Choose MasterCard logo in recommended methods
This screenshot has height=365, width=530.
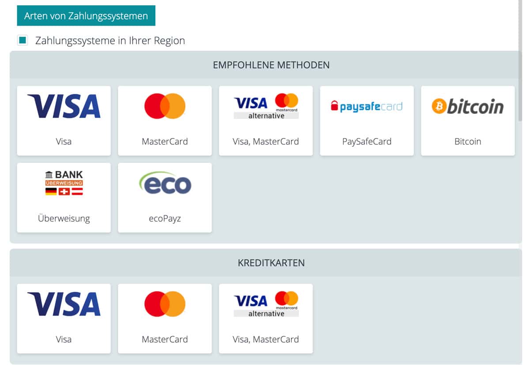click(x=165, y=106)
